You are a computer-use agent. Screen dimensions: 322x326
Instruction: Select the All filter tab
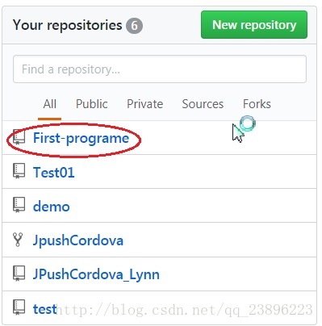coord(50,104)
